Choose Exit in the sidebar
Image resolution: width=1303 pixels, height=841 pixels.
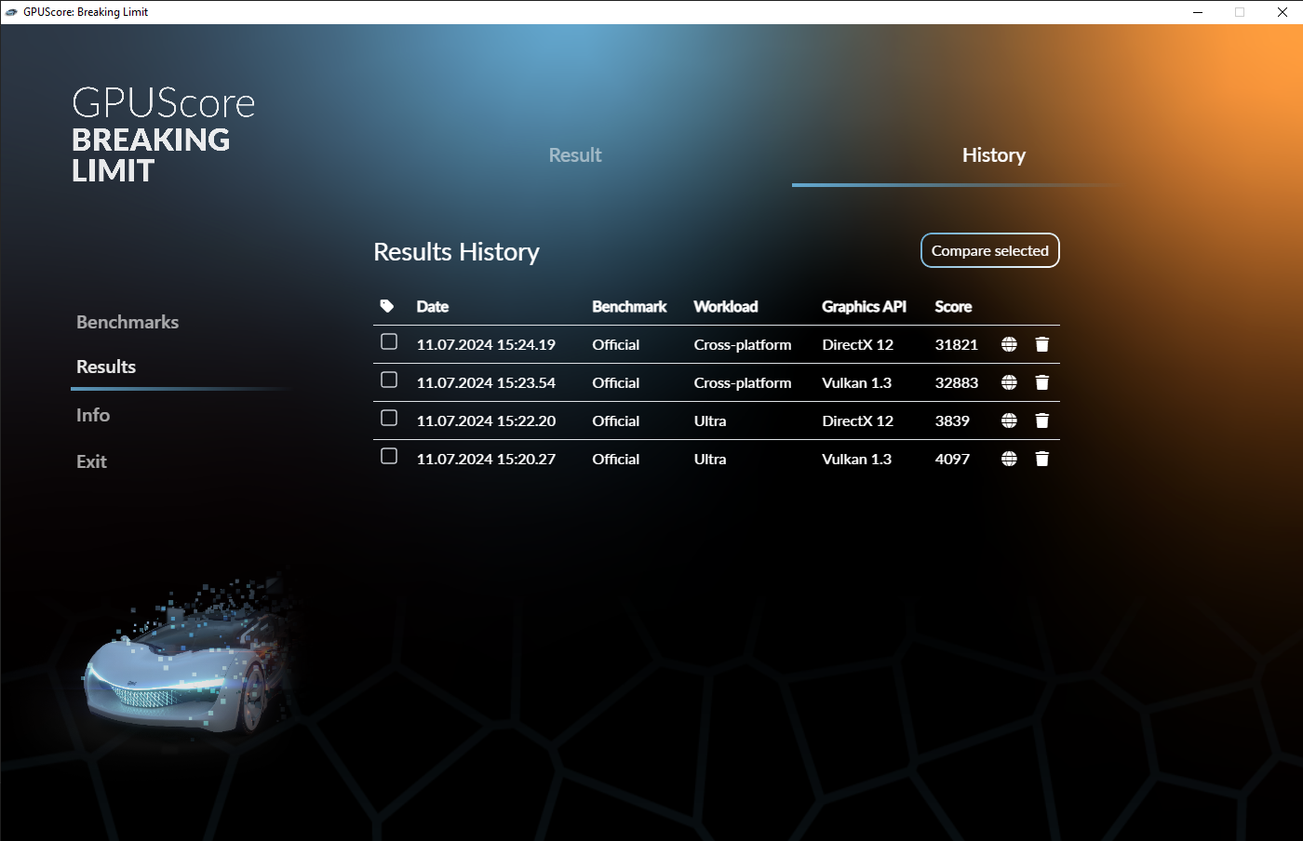coord(91,461)
